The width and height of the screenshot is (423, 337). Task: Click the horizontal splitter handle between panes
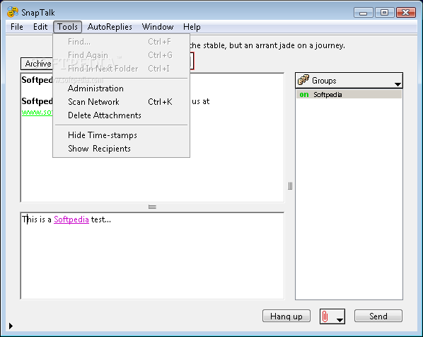[152, 207]
